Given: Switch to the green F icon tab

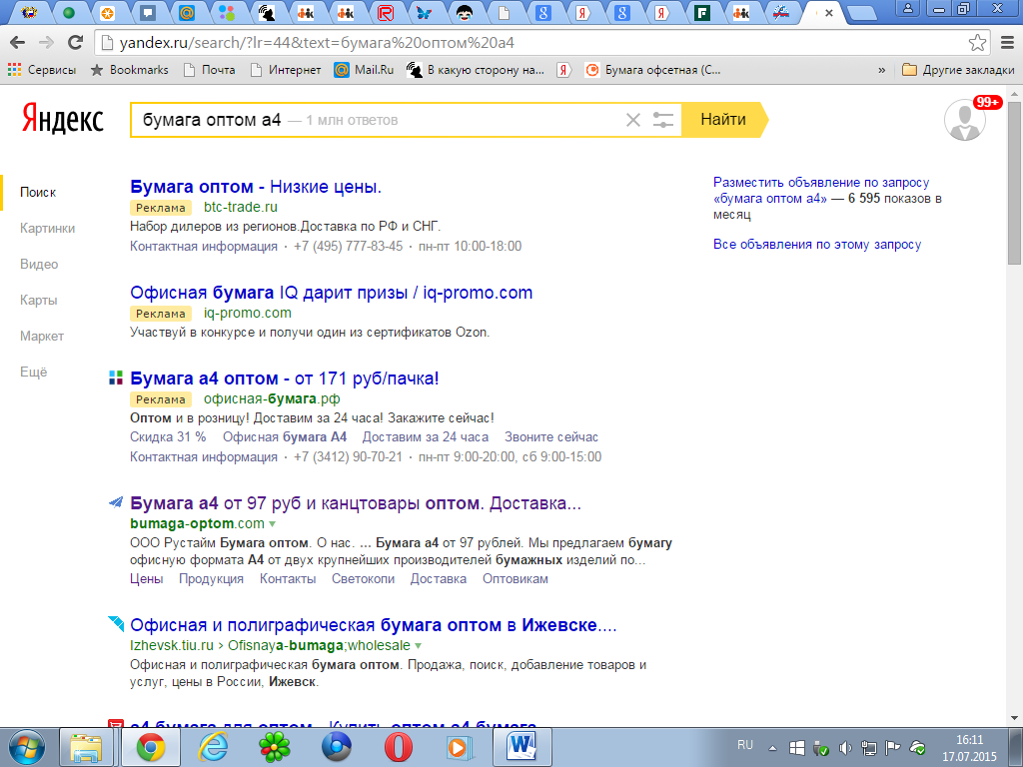Looking at the screenshot, I should click(702, 12).
